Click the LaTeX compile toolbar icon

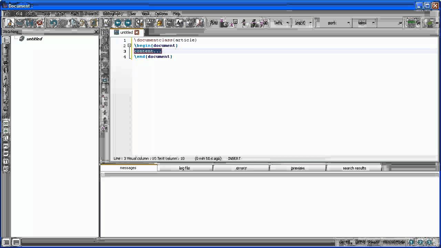pyautogui.click(x=150, y=23)
